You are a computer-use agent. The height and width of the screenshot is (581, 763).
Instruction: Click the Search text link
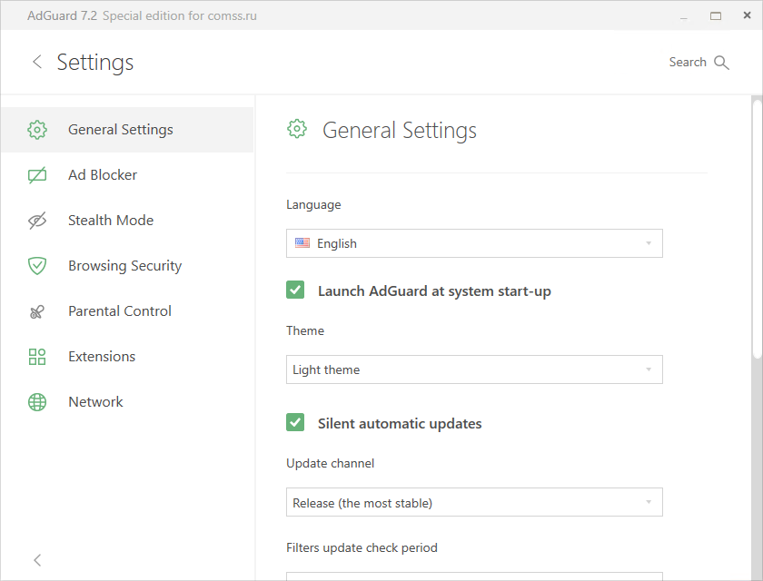[688, 63]
